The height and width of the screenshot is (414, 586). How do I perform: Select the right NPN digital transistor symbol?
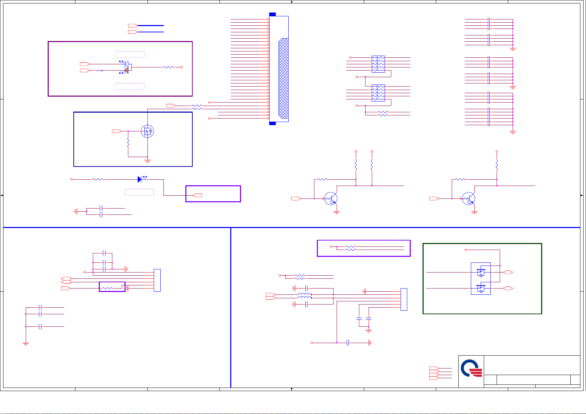tap(468, 198)
